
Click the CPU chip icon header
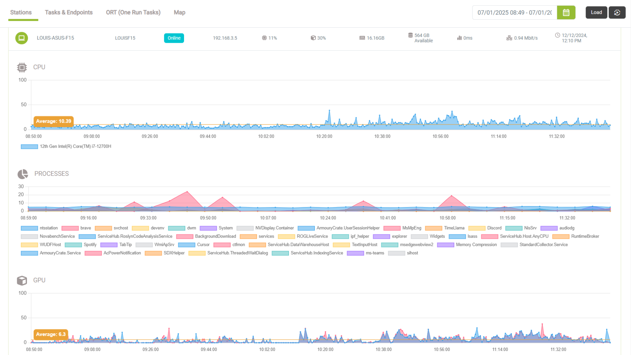pyautogui.click(x=22, y=67)
